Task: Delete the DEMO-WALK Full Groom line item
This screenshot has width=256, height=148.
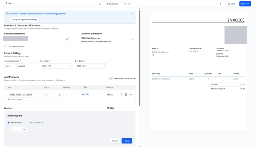Action: coord(126,94)
